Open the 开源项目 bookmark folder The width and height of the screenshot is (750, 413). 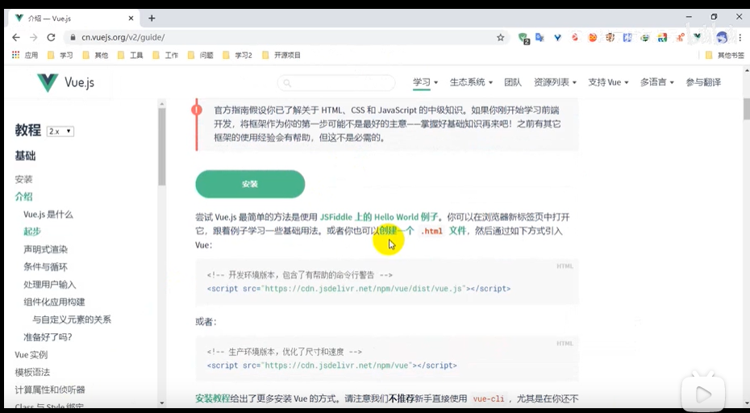[x=281, y=55]
